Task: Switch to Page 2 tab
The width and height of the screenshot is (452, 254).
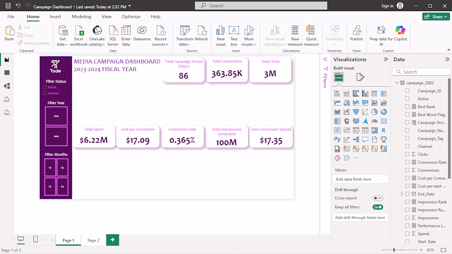Action: coord(93,240)
